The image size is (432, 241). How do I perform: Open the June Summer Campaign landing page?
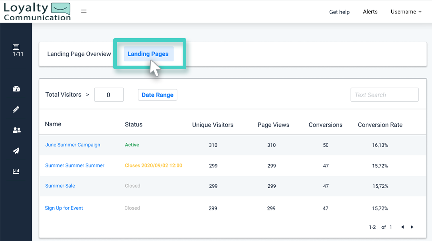(73, 145)
